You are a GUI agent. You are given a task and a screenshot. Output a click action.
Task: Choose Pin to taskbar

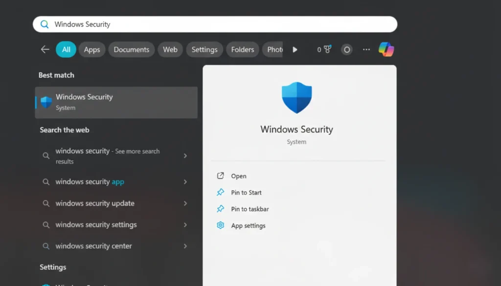coord(250,209)
